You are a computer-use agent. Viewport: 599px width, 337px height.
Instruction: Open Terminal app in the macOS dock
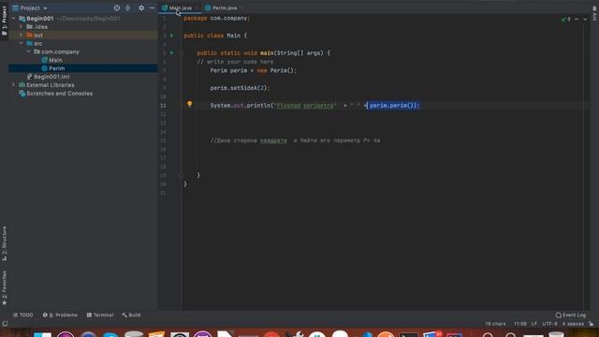point(409,335)
